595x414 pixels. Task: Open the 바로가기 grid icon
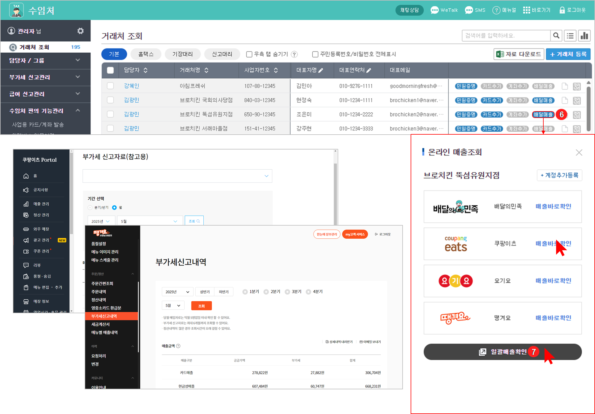click(x=526, y=10)
